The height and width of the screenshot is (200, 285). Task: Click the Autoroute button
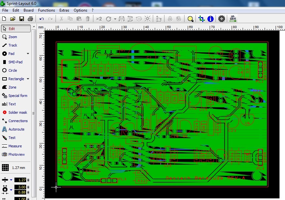[16, 129]
